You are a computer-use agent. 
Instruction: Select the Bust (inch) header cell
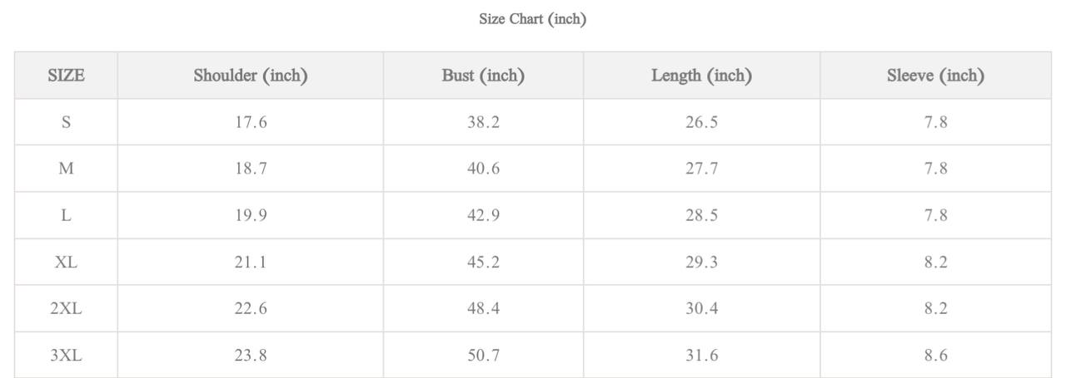pyautogui.click(x=483, y=76)
